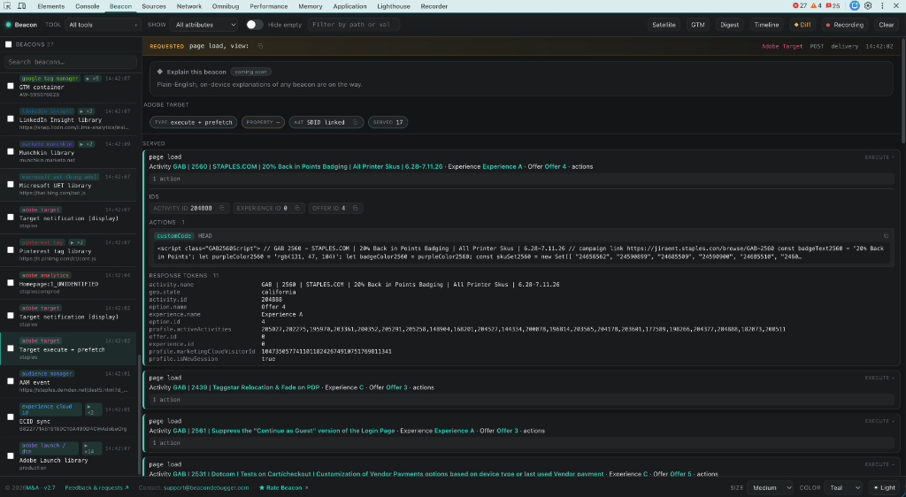Image resolution: width=906 pixels, height=497 pixels.
Task: Copy the requested page load value
Action: click(260, 46)
